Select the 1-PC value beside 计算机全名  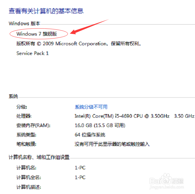80,178
